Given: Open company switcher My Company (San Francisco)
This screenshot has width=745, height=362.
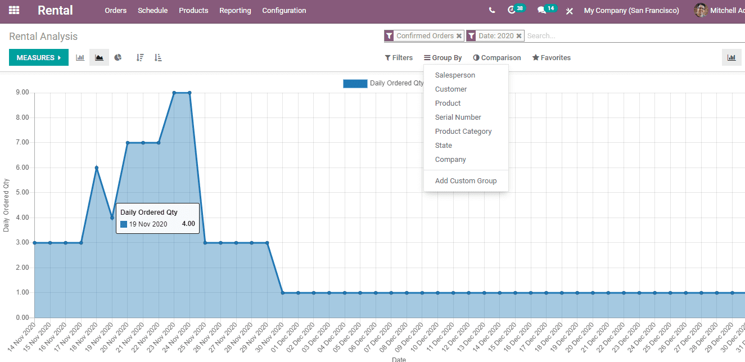Looking at the screenshot, I should pos(631,11).
